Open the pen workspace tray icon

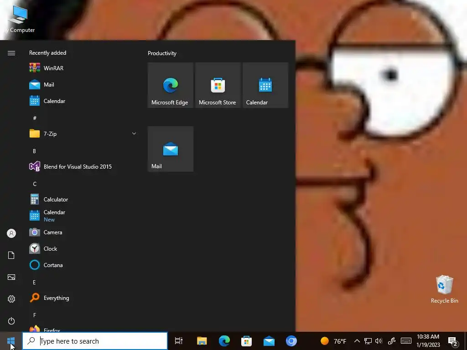pyautogui.click(x=392, y=341)
